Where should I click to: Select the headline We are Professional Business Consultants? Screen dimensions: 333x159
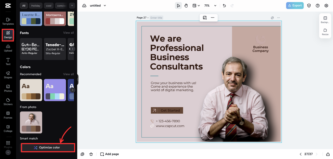177,52
